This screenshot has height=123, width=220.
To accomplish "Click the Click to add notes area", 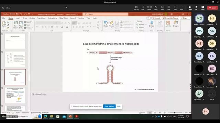I will tap(39, 94).
